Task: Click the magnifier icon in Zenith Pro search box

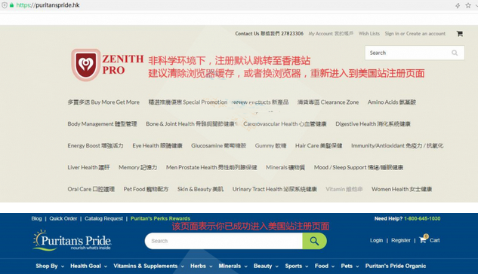Action: [455, 53]
